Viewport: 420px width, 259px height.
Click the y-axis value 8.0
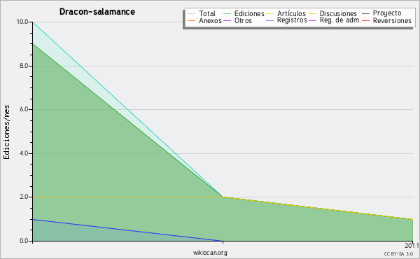click(x=24, y=66)
